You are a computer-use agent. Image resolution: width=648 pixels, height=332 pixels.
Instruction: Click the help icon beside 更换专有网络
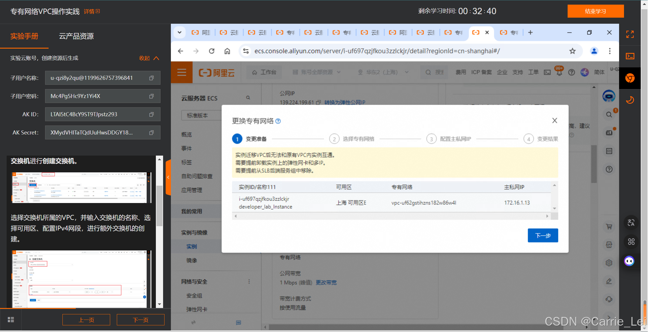pyautogui.click(x=278, y=121)
